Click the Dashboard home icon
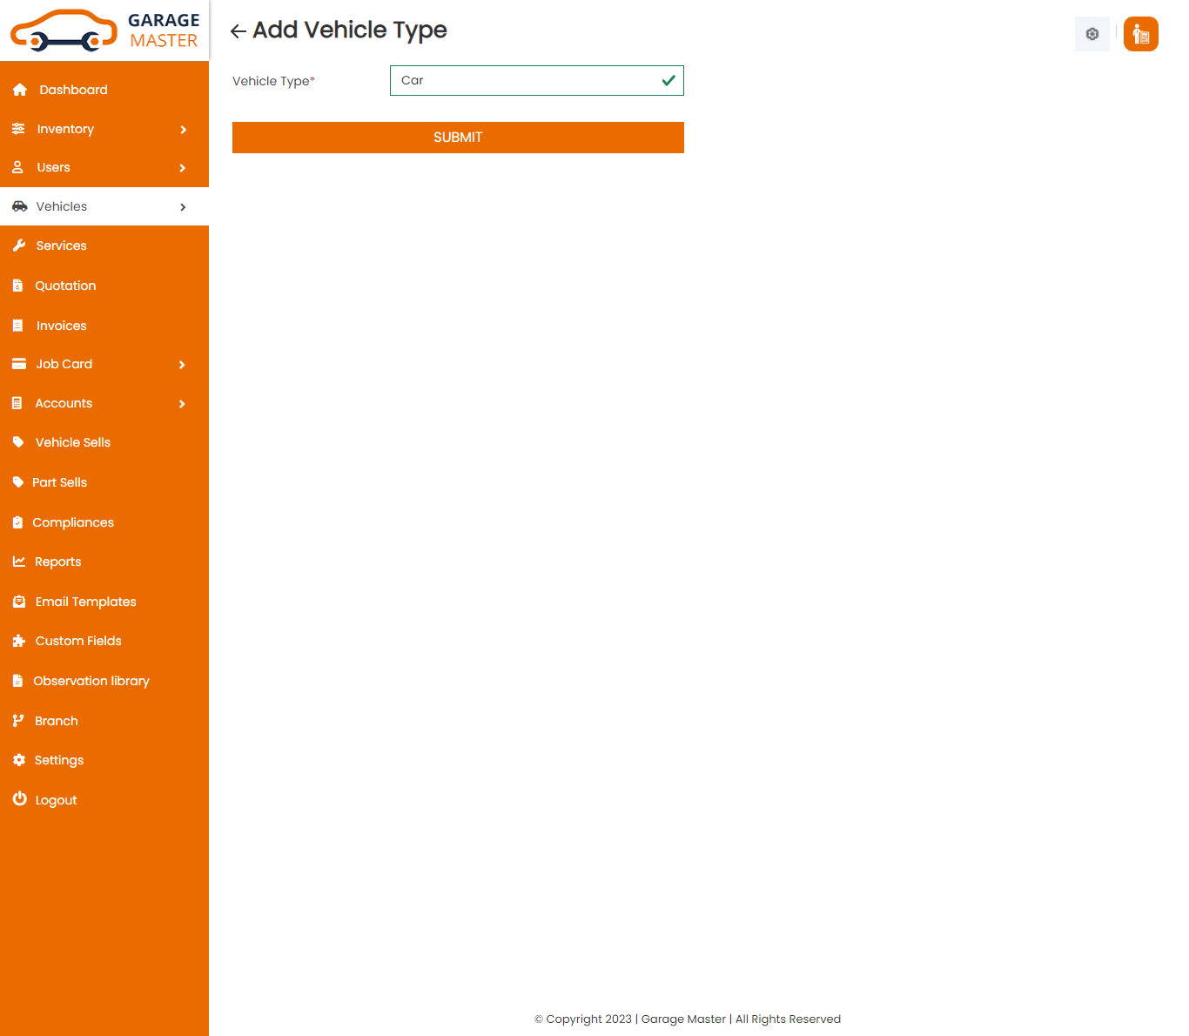 [x=20, y=90]
